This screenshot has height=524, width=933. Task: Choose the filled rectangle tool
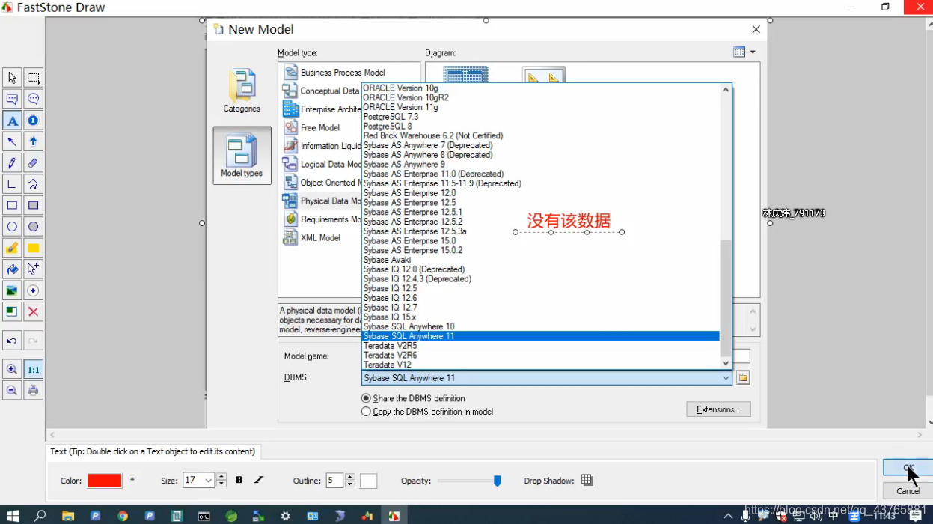click(x=33, y=205)
